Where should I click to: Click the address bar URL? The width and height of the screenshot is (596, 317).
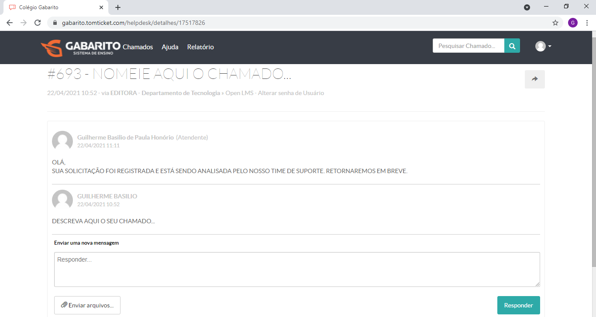tap(134, 23)
